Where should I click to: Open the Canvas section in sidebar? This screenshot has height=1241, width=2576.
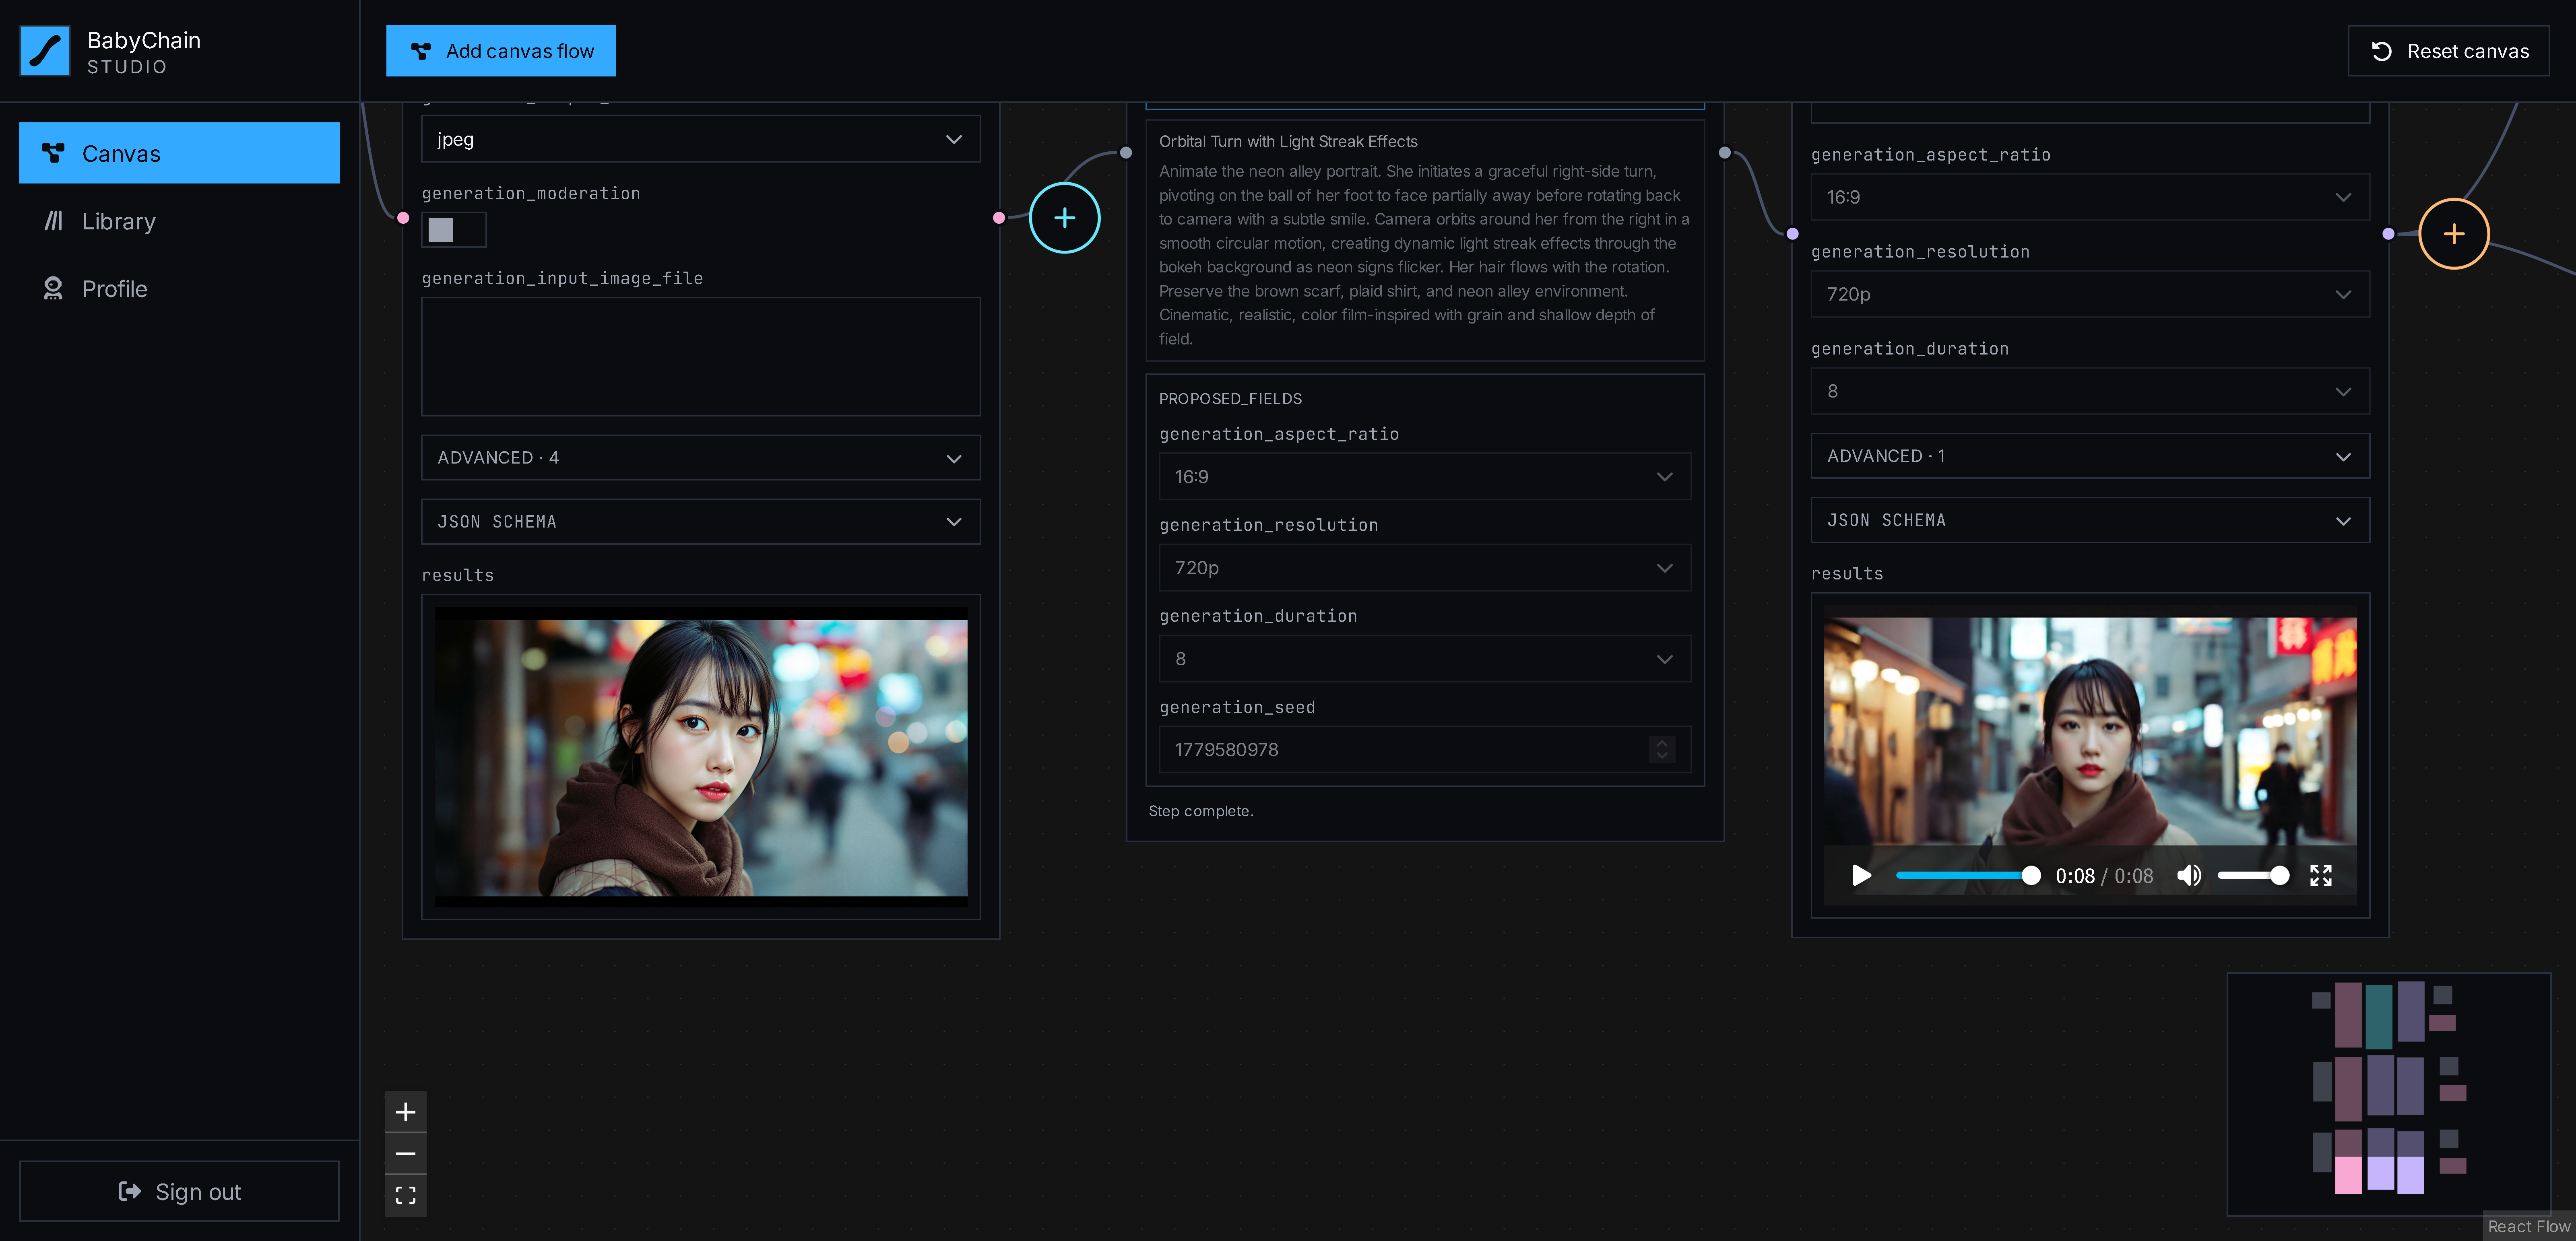(179, 153)
